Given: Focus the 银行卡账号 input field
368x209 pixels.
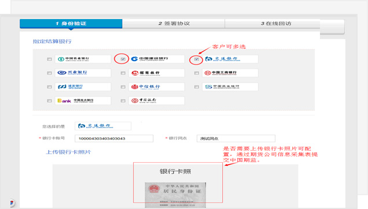Looking at the screenshot, I should pyautogui.click(x=114, y=139).
